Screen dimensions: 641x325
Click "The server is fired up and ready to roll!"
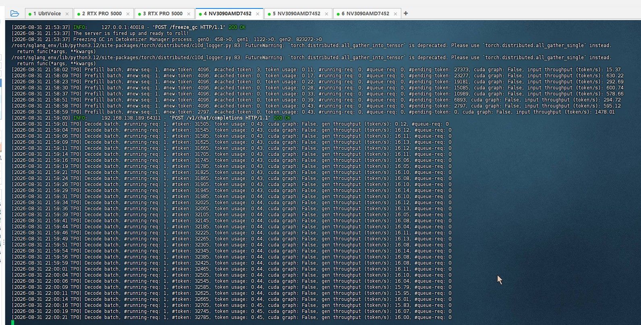pyautogui.click(x=131, y=33)
